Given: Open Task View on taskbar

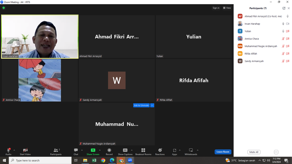Looking at the screenshot, I should pyautogui.click(x=76, y=160).
